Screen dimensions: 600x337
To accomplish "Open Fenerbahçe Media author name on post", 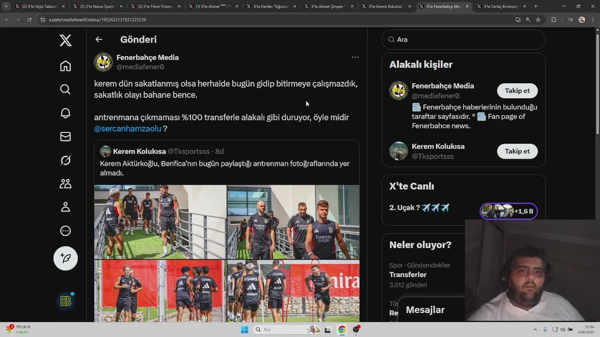I will pos(148,58).
